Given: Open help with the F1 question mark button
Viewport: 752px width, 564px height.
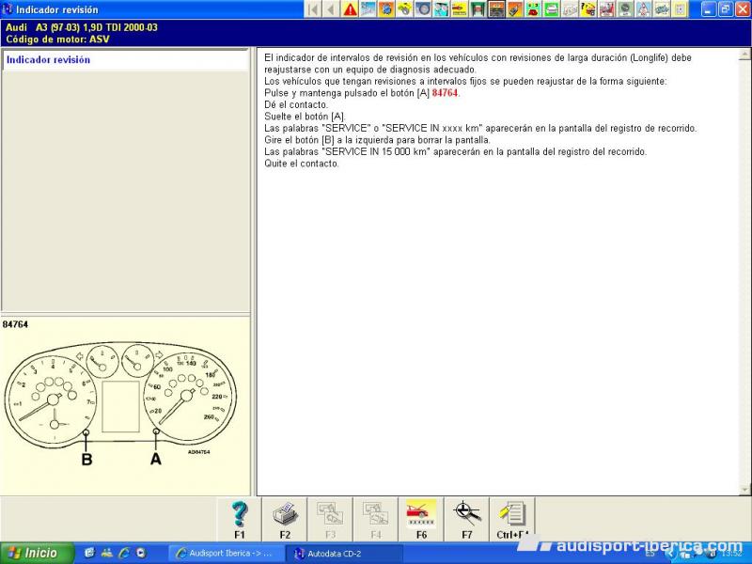Looking at the screenshot, I should coord(240,520).
